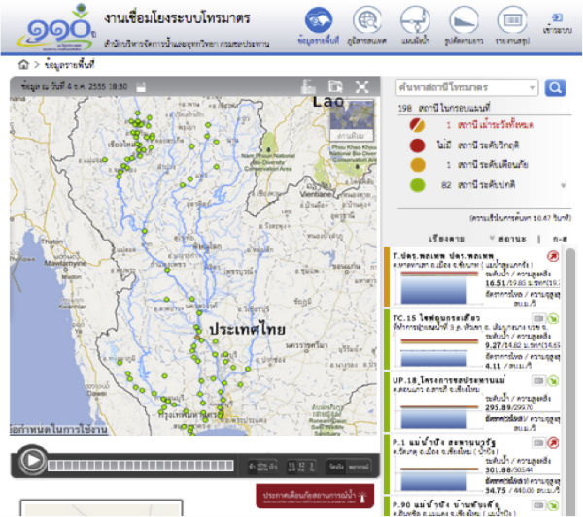
Task: Click the blue search magnifier button
Action: 555,88
